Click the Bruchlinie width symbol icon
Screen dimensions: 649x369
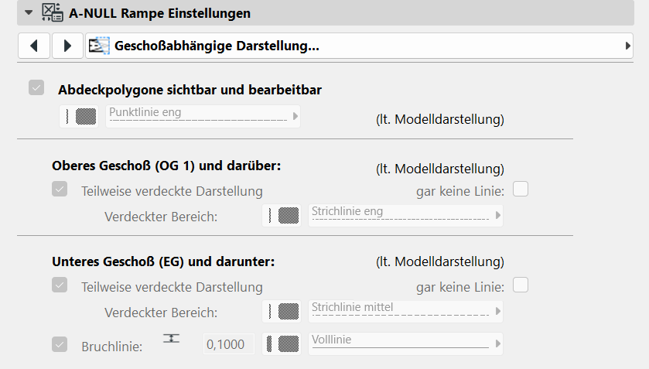[170, 339]
